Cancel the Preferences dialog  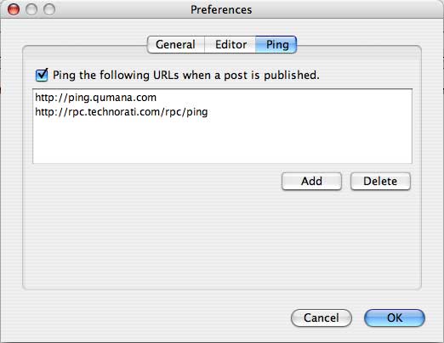(x=322, y=318)
